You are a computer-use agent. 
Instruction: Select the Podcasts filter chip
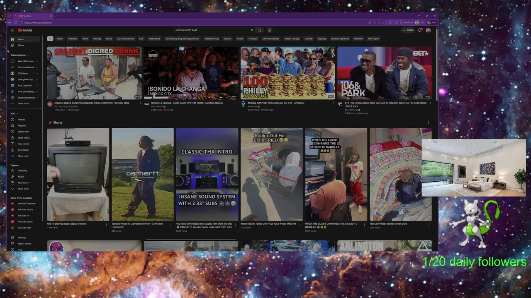click(73, 39)
